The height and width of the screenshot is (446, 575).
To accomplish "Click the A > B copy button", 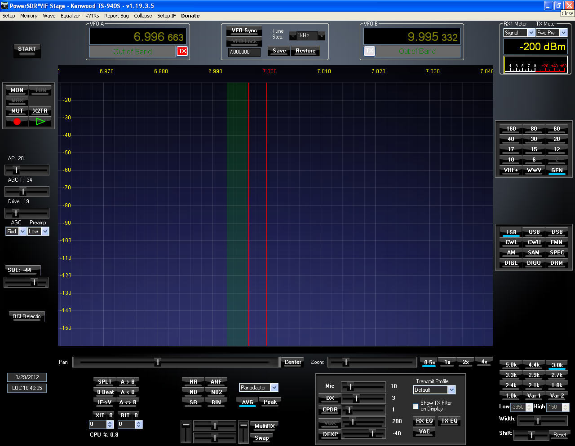I will coord(128,382).
